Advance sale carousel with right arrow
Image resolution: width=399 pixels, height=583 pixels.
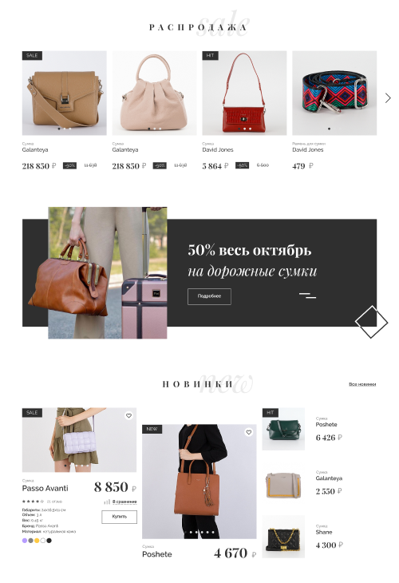tap(388, 97)
